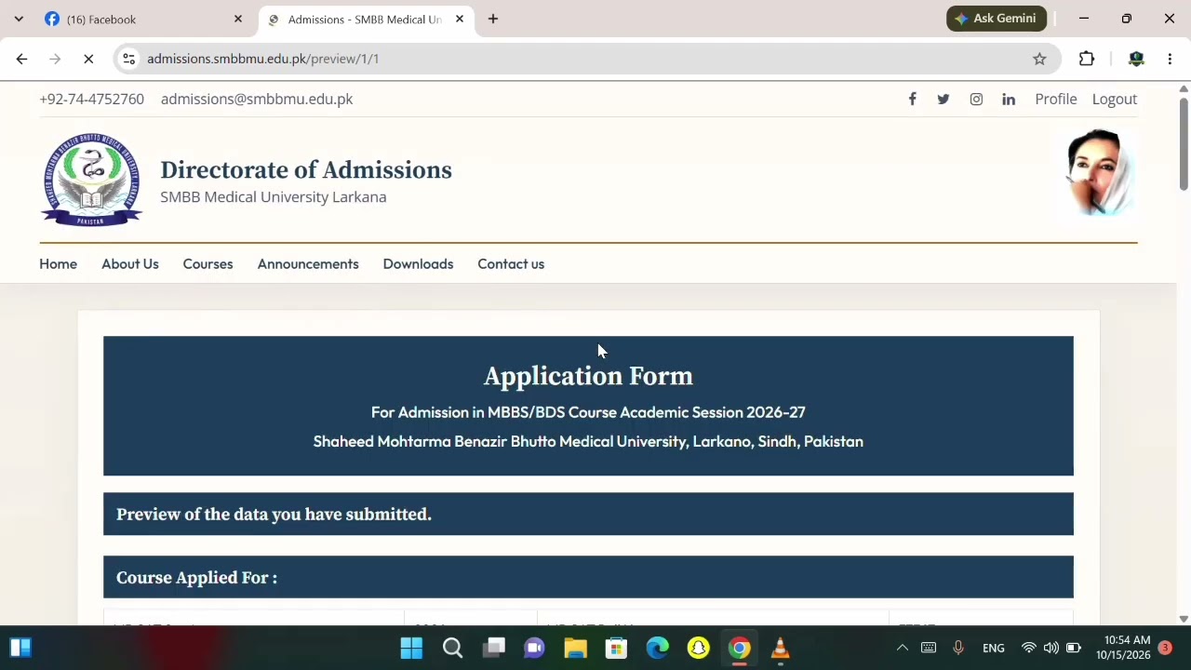Open the volume control in system tray
1191x670 pixels.
click(1050, 648)
